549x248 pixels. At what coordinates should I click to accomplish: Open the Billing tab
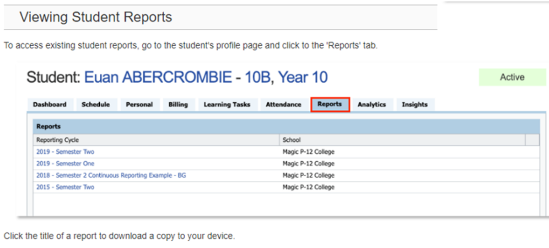pyautogui.click(x=178, y=104)
